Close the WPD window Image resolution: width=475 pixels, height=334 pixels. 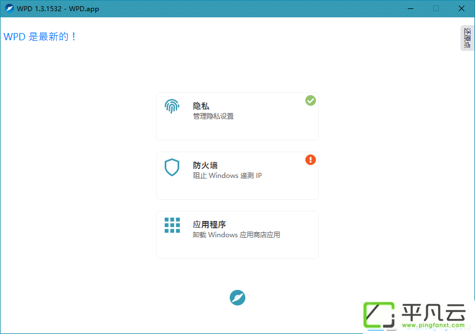click(462, 8)
